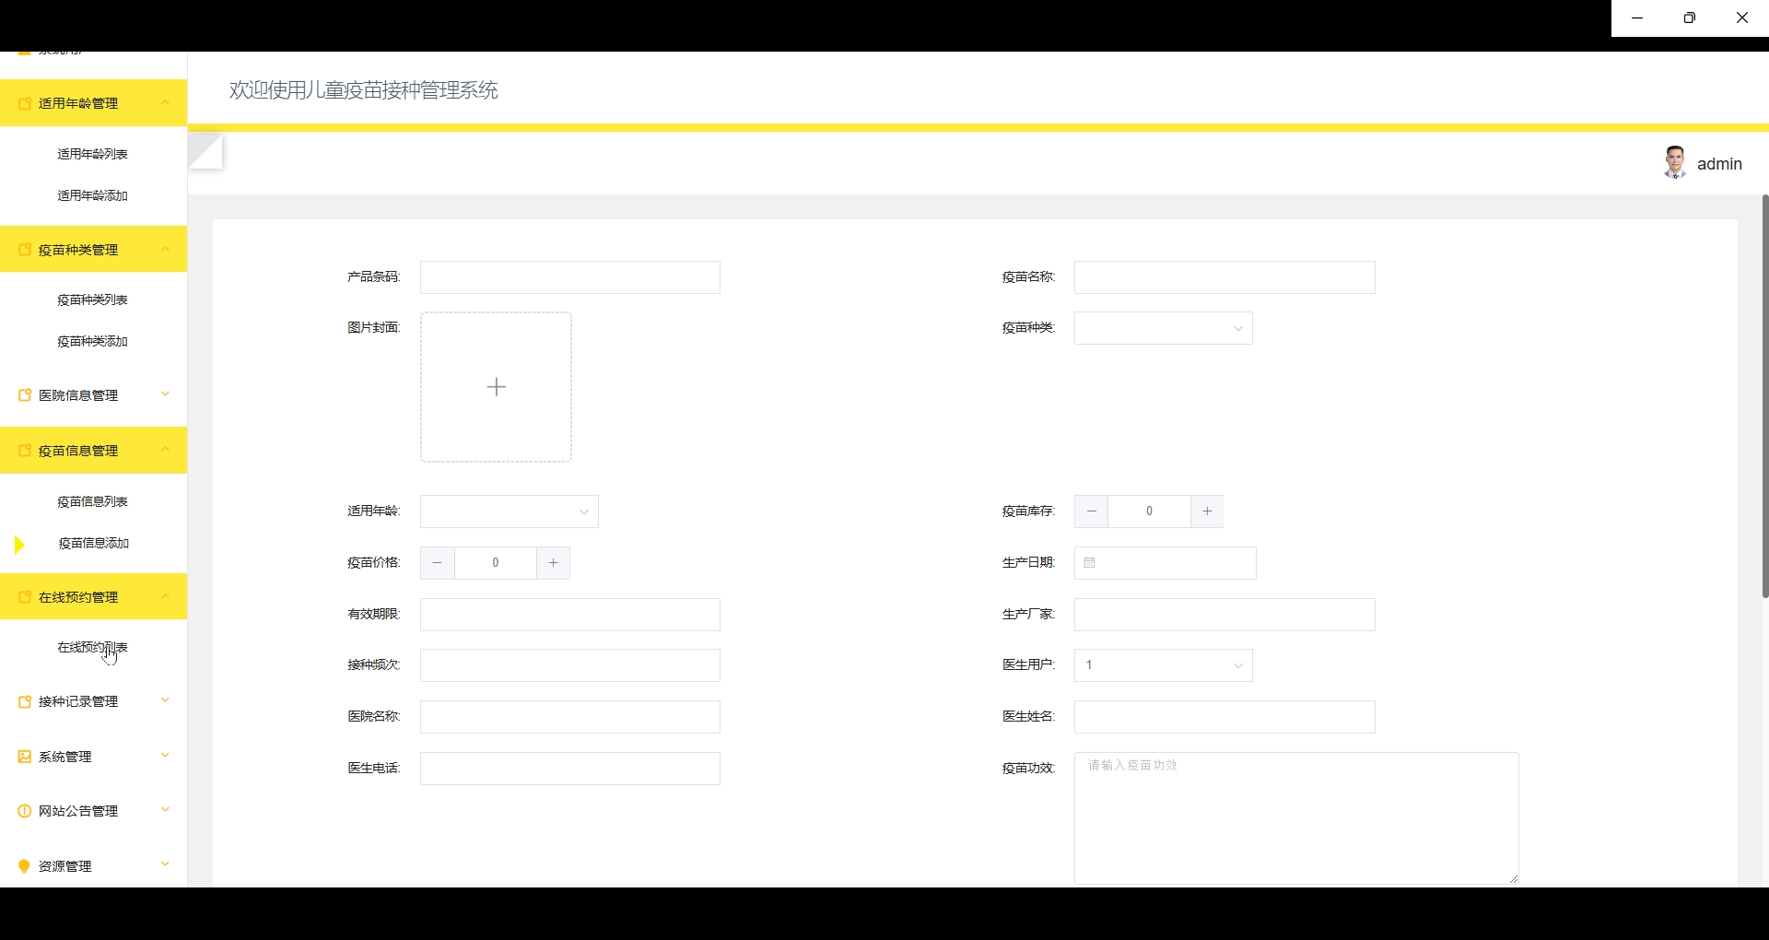Image resolution: width=1769 pixels, height=940 pixels.
Task: Focus the 有效期限 input field
Action: tap(570, 615)
